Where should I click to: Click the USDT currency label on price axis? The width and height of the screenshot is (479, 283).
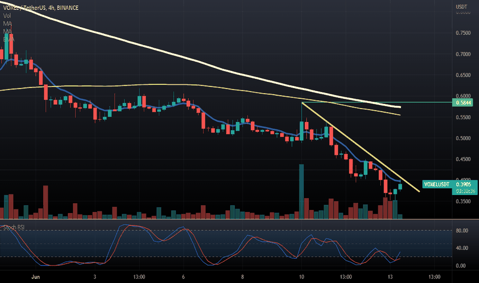coord(462,7)
